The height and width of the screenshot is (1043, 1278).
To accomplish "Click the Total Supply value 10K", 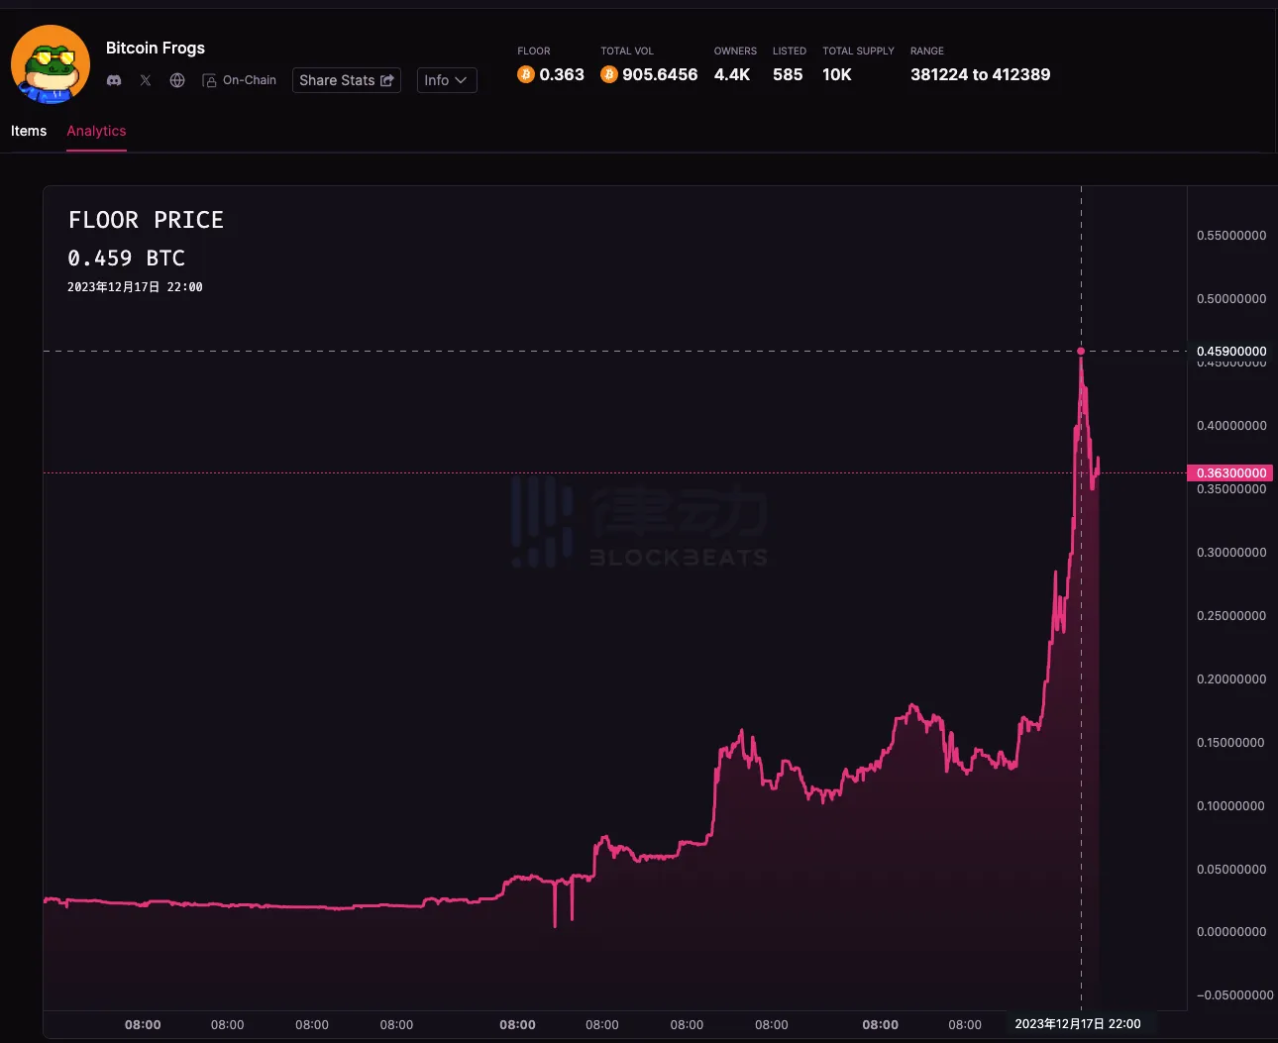I will (x=837, y=74).
